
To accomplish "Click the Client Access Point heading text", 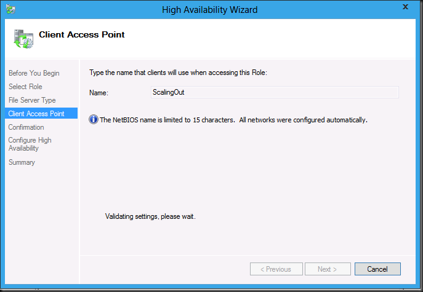I will click(82, 34).
